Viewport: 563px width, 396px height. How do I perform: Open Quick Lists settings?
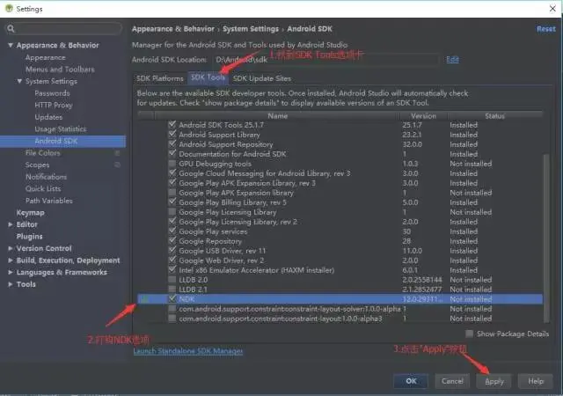(x=43, y=188)
